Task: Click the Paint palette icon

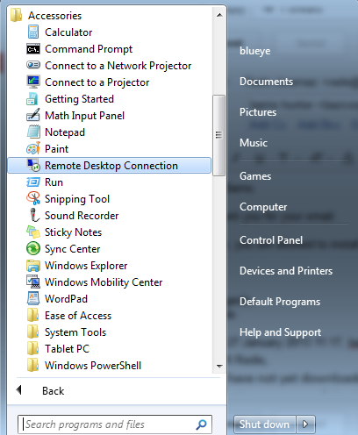Action: point(33,149)
